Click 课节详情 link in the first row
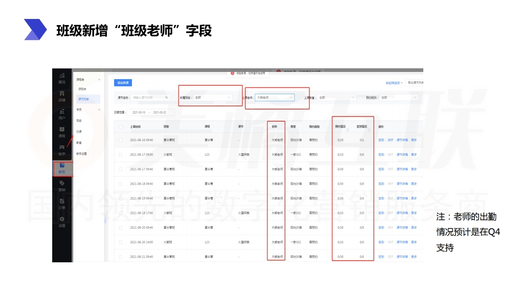 click(x=402, y=140)
